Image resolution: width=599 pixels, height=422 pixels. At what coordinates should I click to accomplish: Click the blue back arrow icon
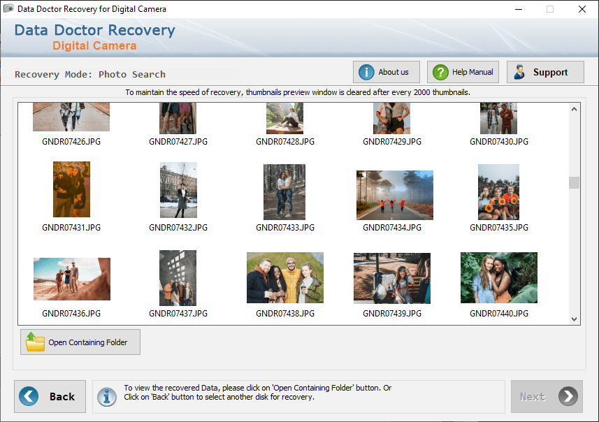pos(29,396)
